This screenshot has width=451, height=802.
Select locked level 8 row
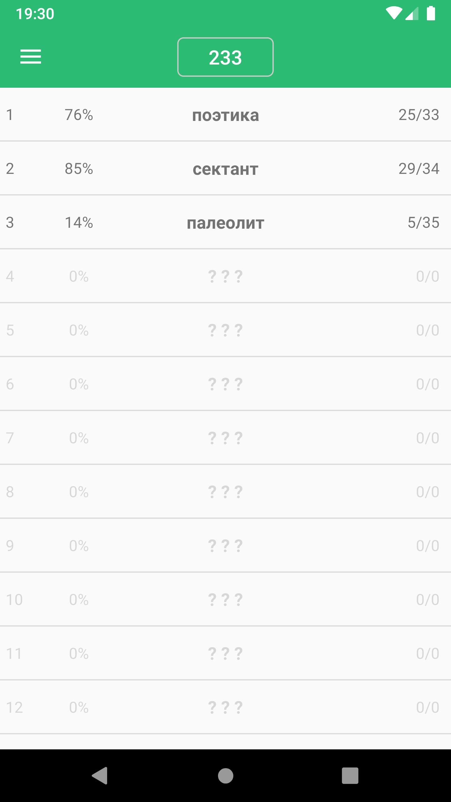pyautogui.click(x=225, y=492)
